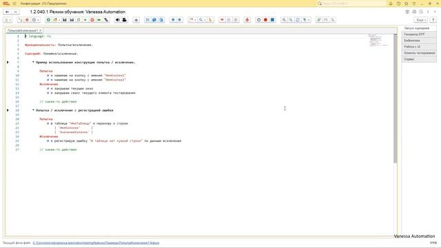Screen dimensions: 441x248
Task: Click the blue square stop button
Action: (272, 20)
